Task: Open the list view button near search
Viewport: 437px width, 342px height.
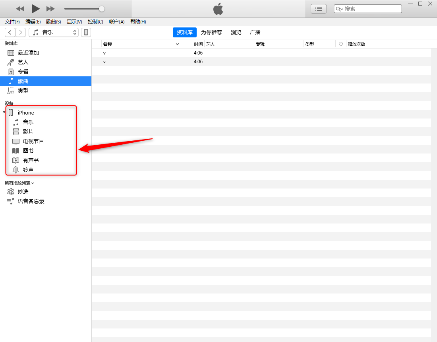Action: pos(319,9)
